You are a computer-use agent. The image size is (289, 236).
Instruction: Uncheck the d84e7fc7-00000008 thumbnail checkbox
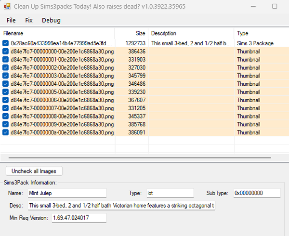click(5, 116)
